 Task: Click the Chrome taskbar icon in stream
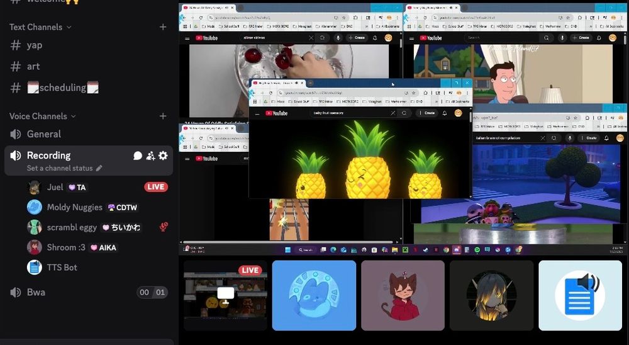(x=446, y=250)
